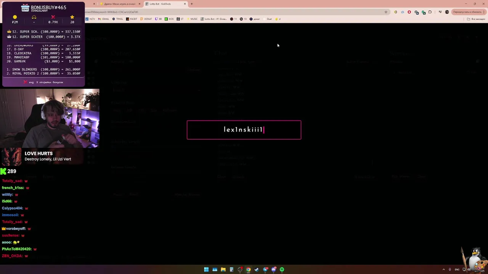Screen dimensions: 488x274
Task: Open the Windows Start menu
Action: (206, 269)
